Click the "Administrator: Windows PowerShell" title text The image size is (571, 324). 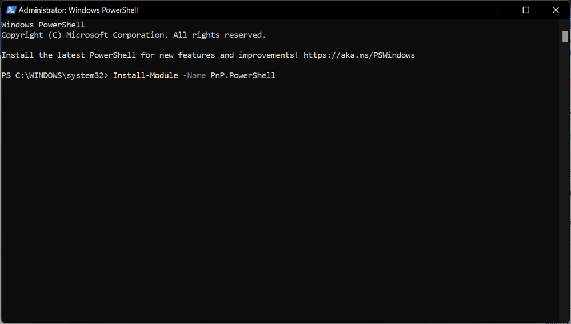click(78, 10)
